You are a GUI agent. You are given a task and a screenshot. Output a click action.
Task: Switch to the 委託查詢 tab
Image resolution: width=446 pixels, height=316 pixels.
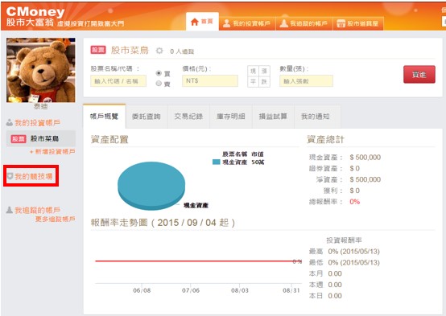[x=147, y=117]
